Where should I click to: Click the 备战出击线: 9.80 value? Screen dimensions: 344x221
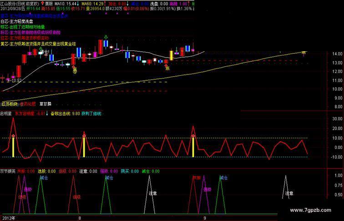click(65, 113)
